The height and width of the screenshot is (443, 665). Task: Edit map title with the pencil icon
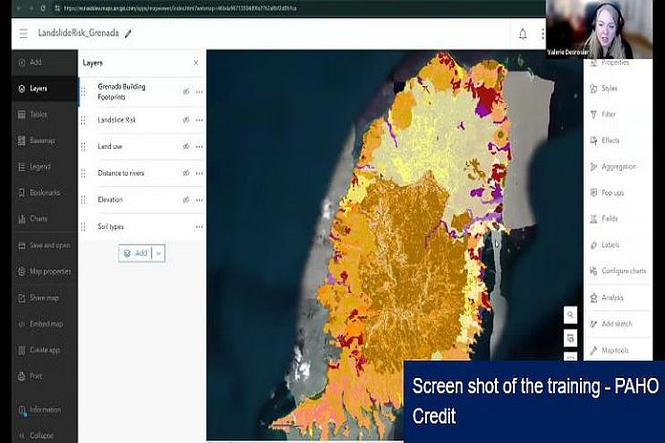pyautogui.click(x=129, y=33)
